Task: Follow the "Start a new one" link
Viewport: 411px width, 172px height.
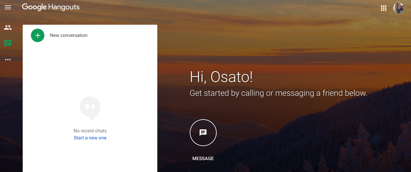Action: 90,138
